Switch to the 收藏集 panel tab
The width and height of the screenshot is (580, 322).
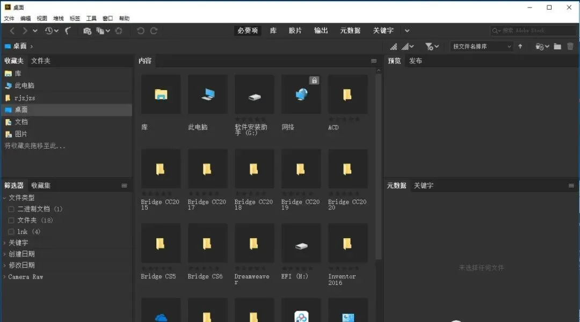click(x=41, y=186)
